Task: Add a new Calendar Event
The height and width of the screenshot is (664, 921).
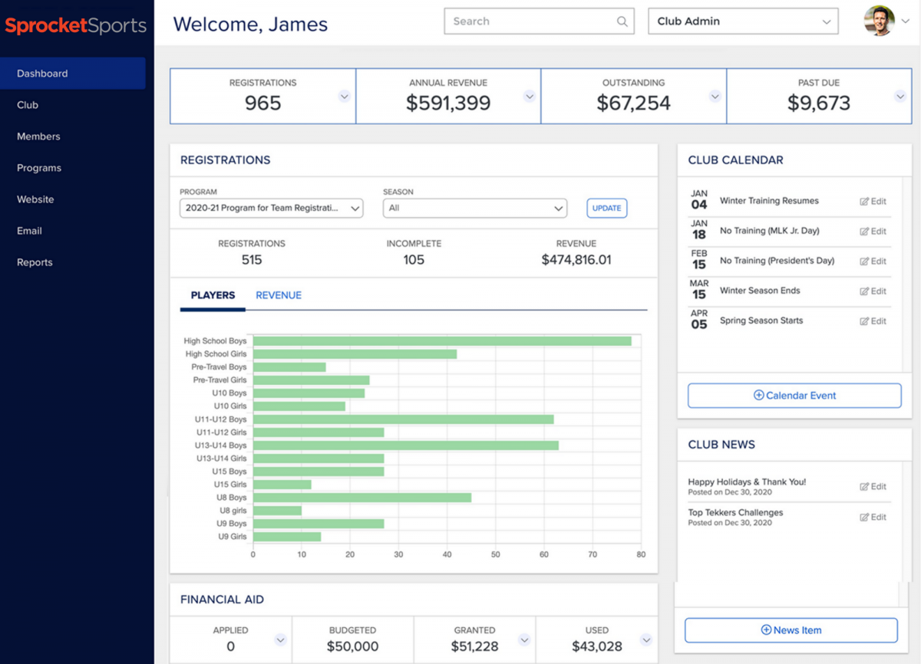Action: [794, 396]
